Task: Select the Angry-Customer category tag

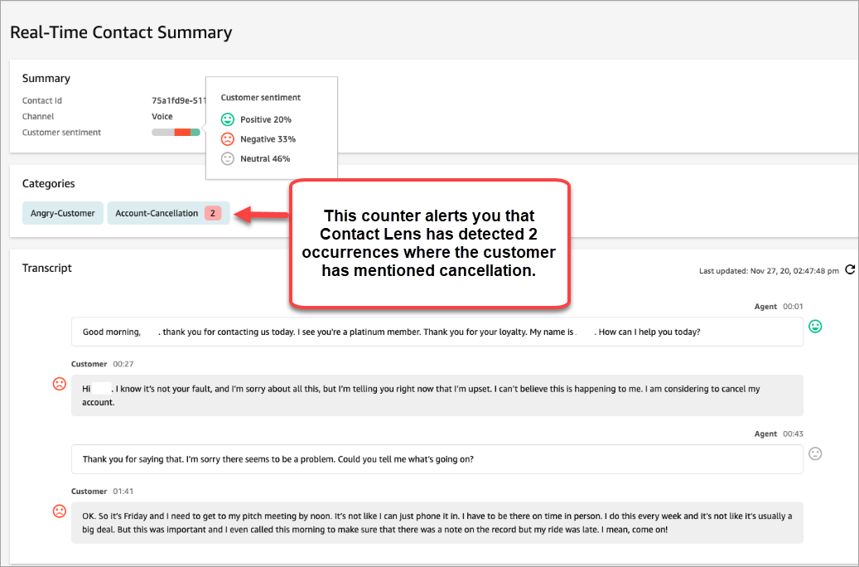Action: pos(62,213)
